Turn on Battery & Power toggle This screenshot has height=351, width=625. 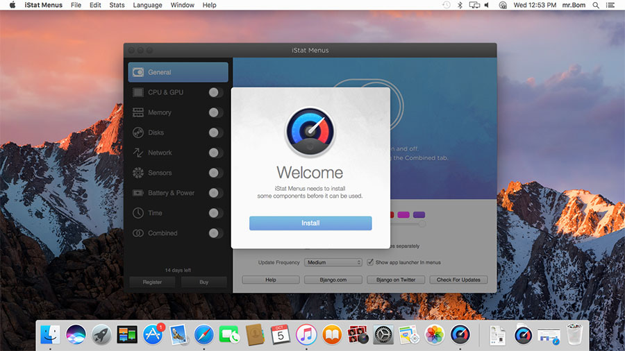pos(216,193)
